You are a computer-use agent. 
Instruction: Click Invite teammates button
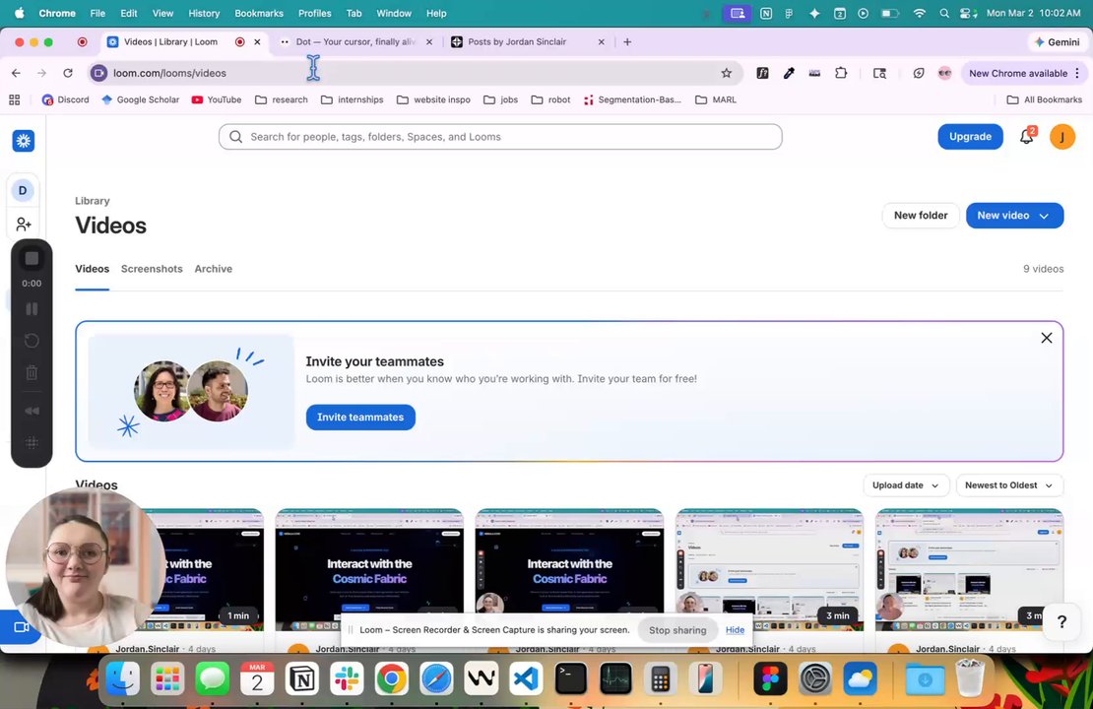pos(360,417)
